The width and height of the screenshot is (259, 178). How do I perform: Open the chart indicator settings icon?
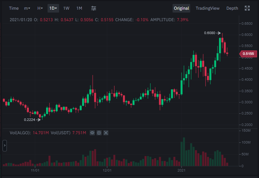point(94,8)
